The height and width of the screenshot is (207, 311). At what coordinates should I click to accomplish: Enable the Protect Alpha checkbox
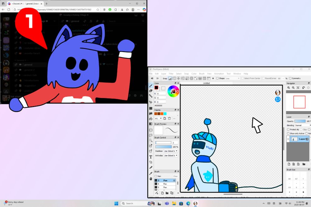coord(288,129)
